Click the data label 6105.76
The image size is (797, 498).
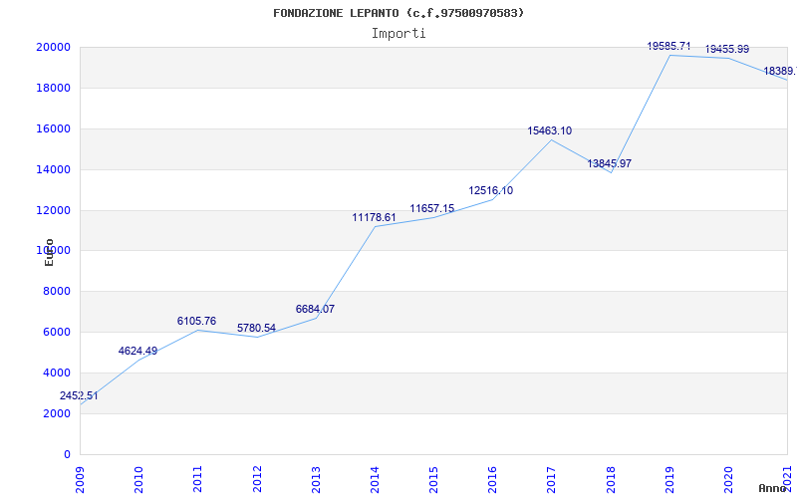(x=196, y=321)
